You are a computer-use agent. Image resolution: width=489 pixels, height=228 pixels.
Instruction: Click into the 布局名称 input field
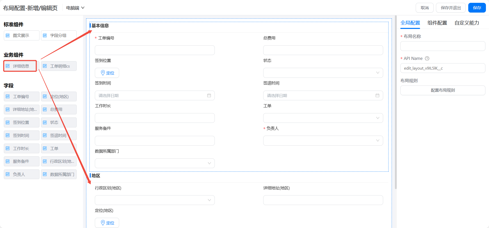[443, 46]
